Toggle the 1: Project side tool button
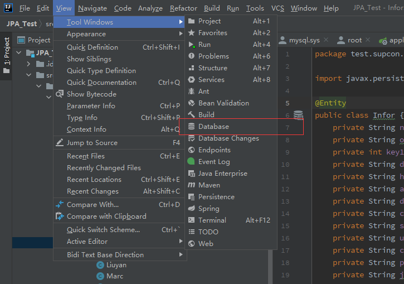 (x=7, y=55)
